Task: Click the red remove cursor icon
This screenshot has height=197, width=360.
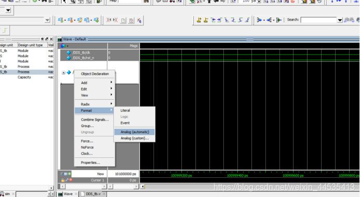Action: point(71,180)
